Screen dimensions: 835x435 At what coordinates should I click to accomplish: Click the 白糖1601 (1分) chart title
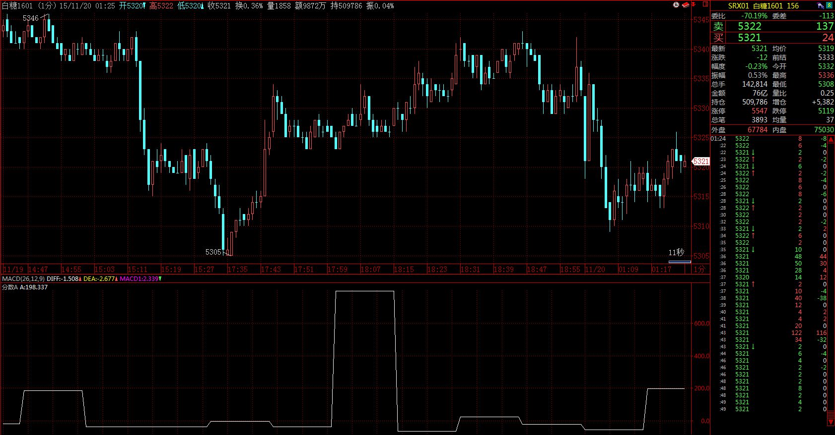pyautogui.click(x=29, y=5)
